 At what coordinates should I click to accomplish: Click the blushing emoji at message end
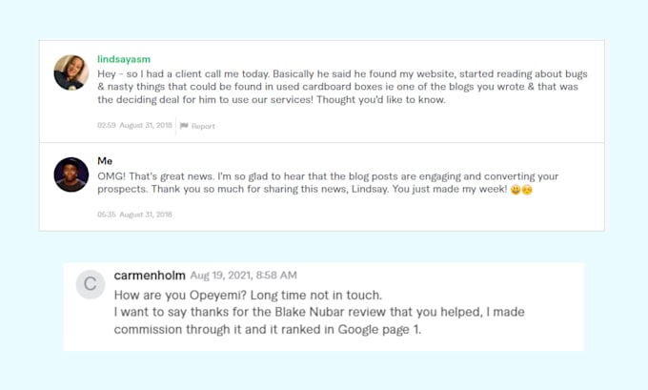click(x=527, y=190)
